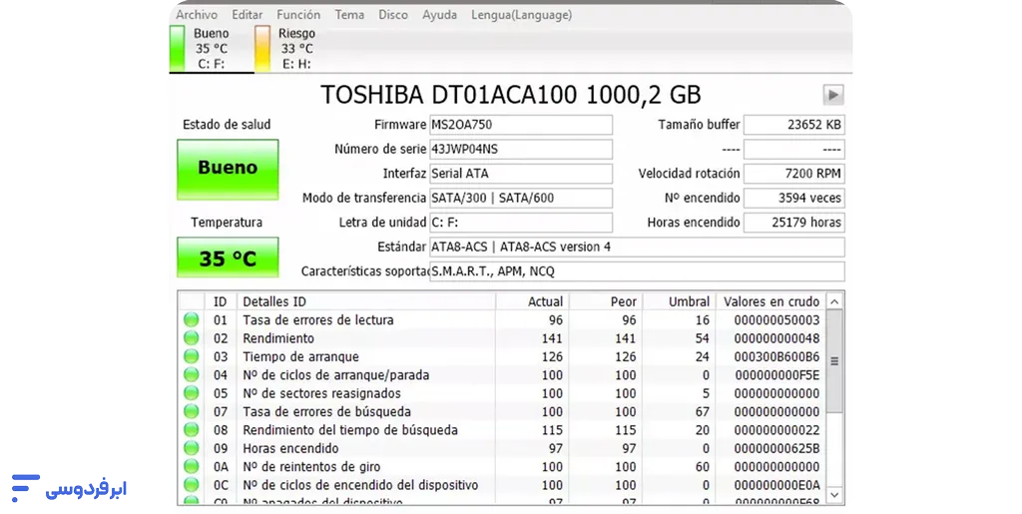Click the supported features field S.M.A.R.T., APM, NCQ

point(637,271)
